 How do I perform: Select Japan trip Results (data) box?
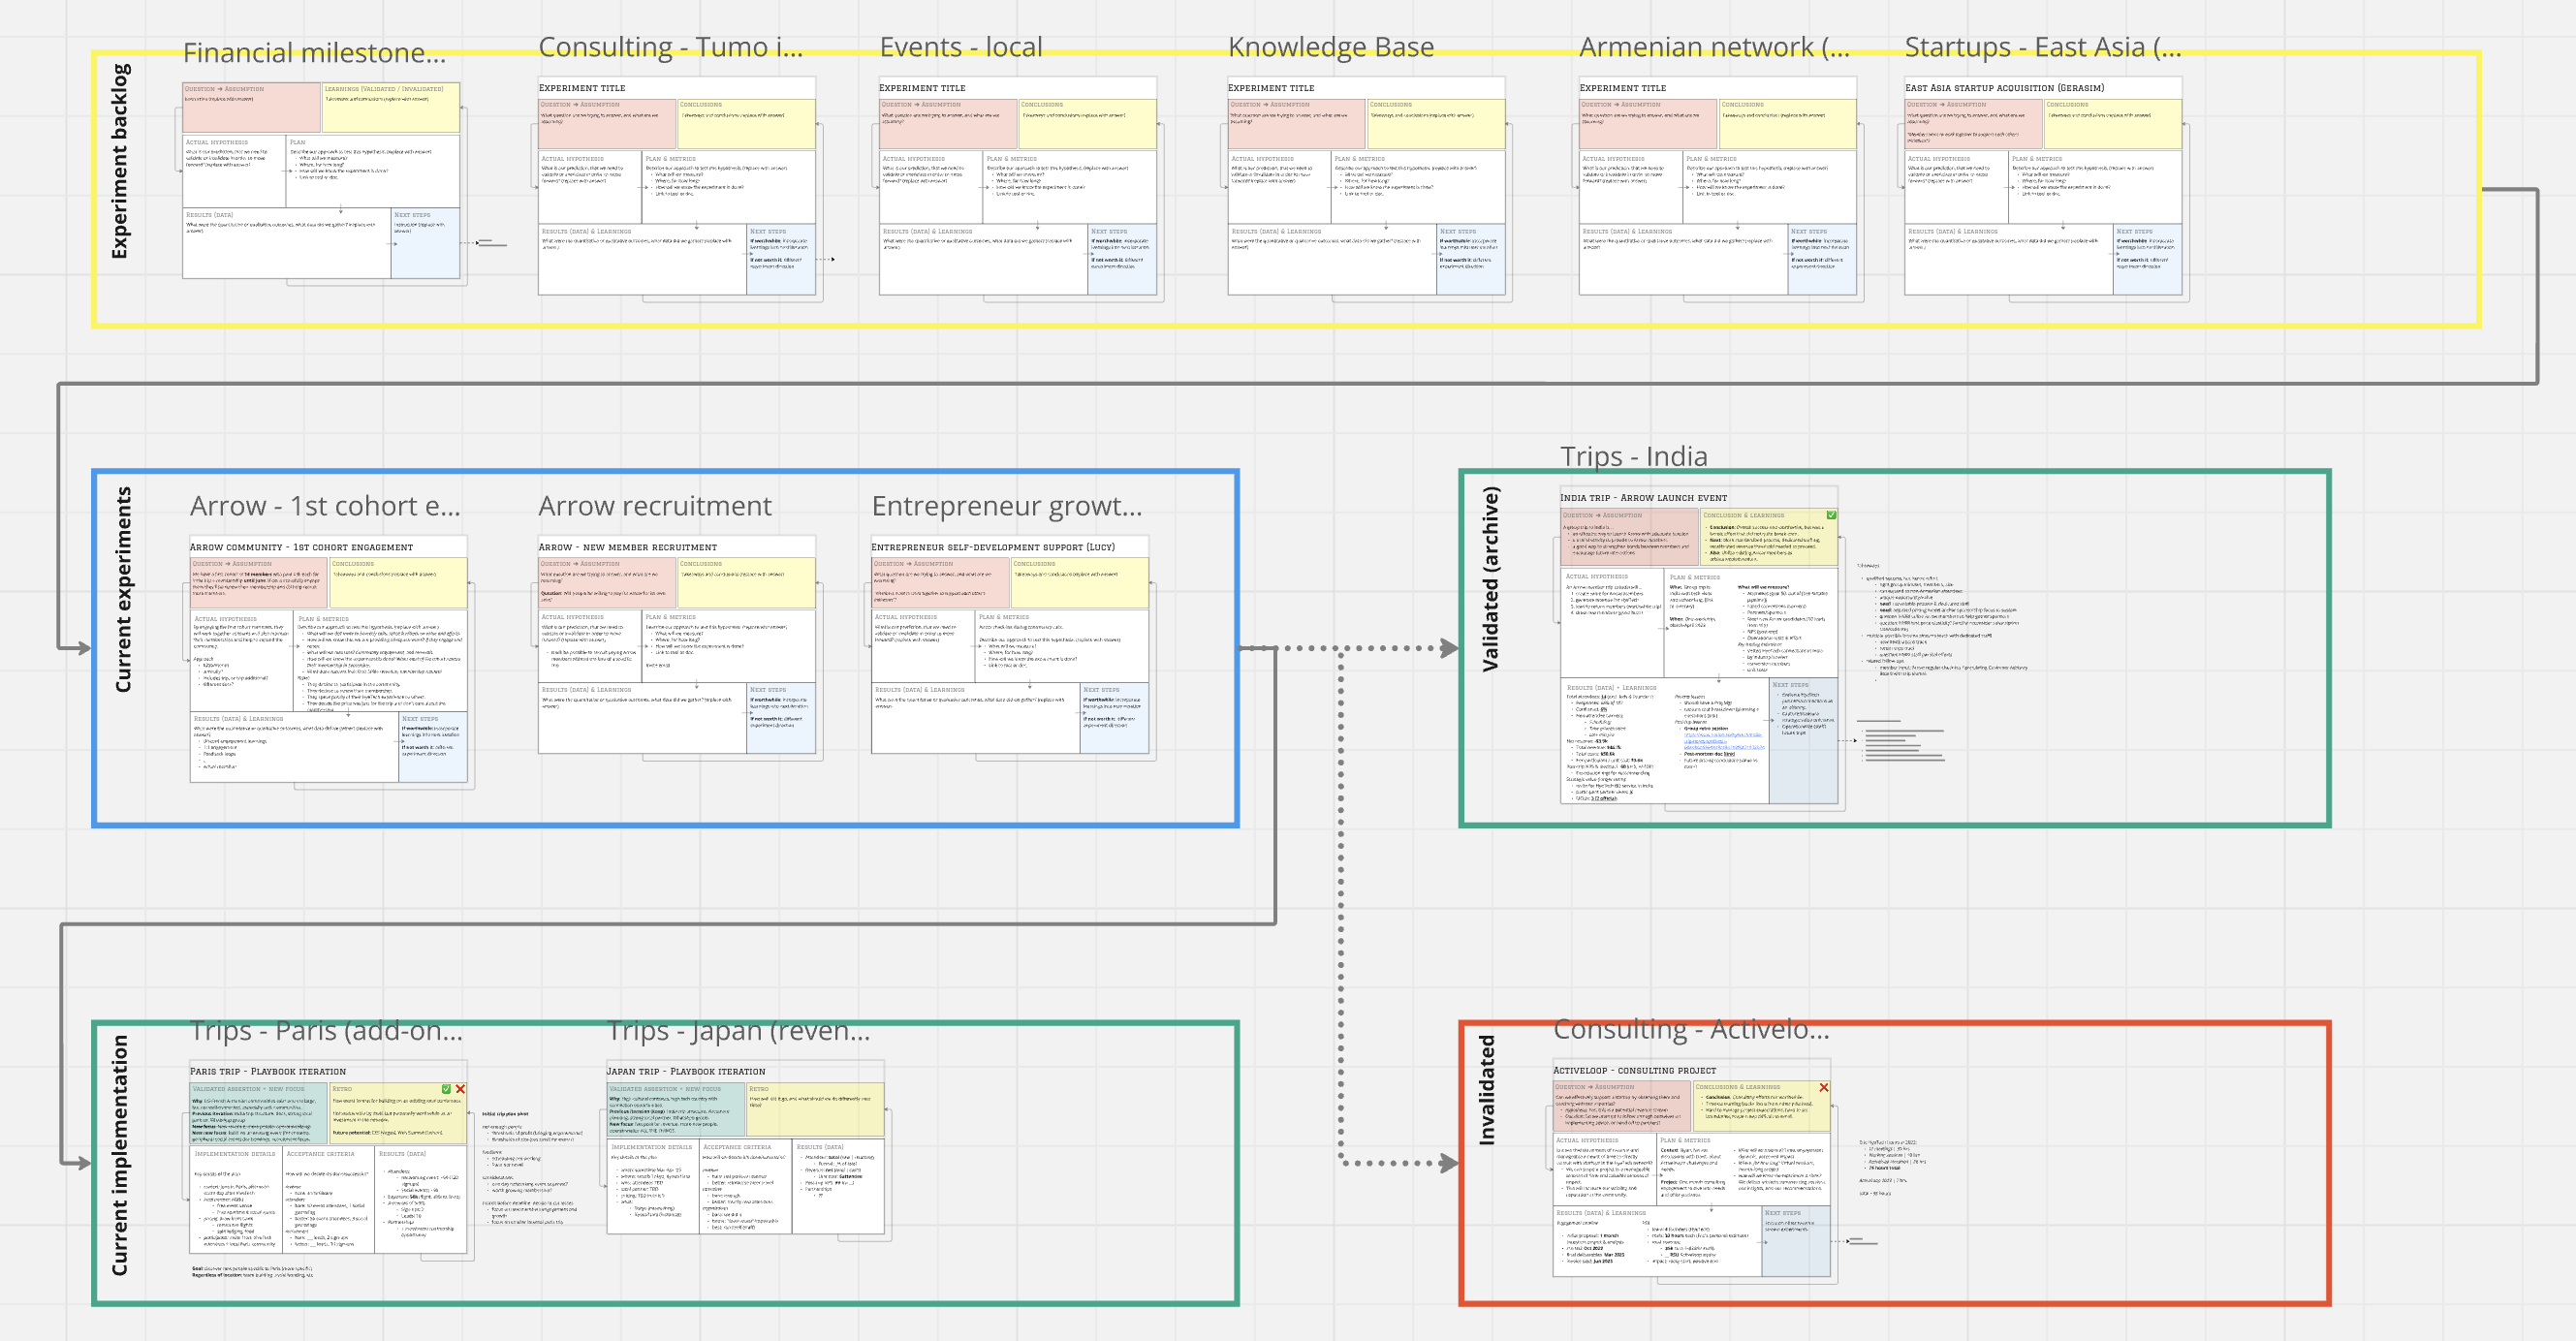coord(838,1187)
